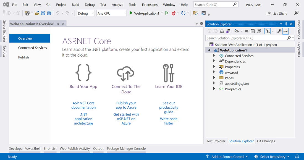304x160 pixels.
Task: Toggle the pin on the WebApplication1: Overview tab
Action: 58,24
